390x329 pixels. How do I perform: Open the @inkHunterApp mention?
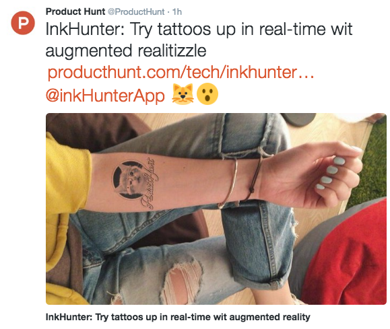point(105,96)
